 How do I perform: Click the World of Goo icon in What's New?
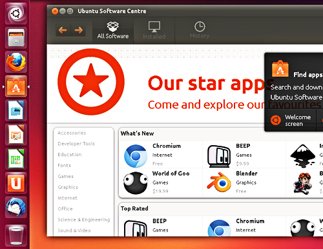pyautogui.click(x=136, y=183)
